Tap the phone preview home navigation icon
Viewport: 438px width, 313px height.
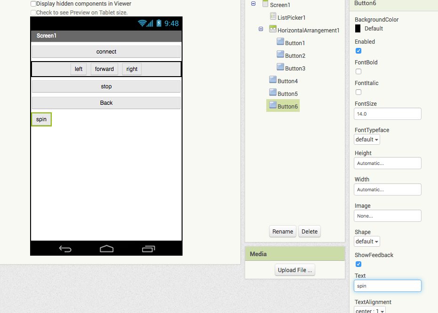point(107,249)
